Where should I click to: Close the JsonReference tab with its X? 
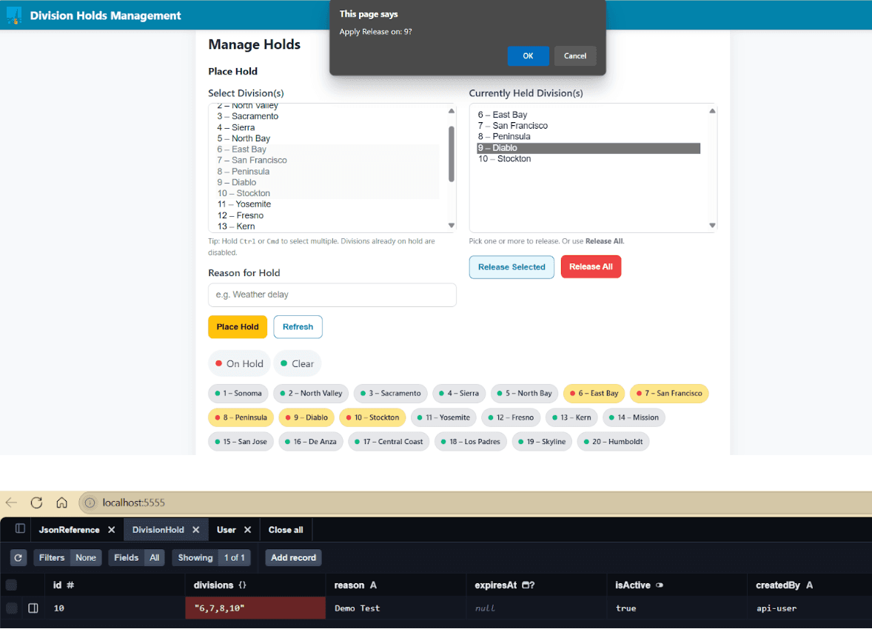(x=111, y=530)
